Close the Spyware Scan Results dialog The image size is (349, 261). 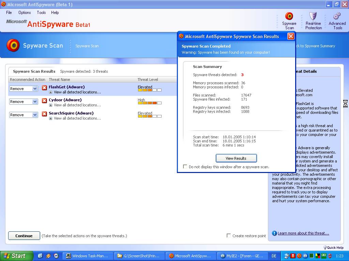tap(291, 36)
